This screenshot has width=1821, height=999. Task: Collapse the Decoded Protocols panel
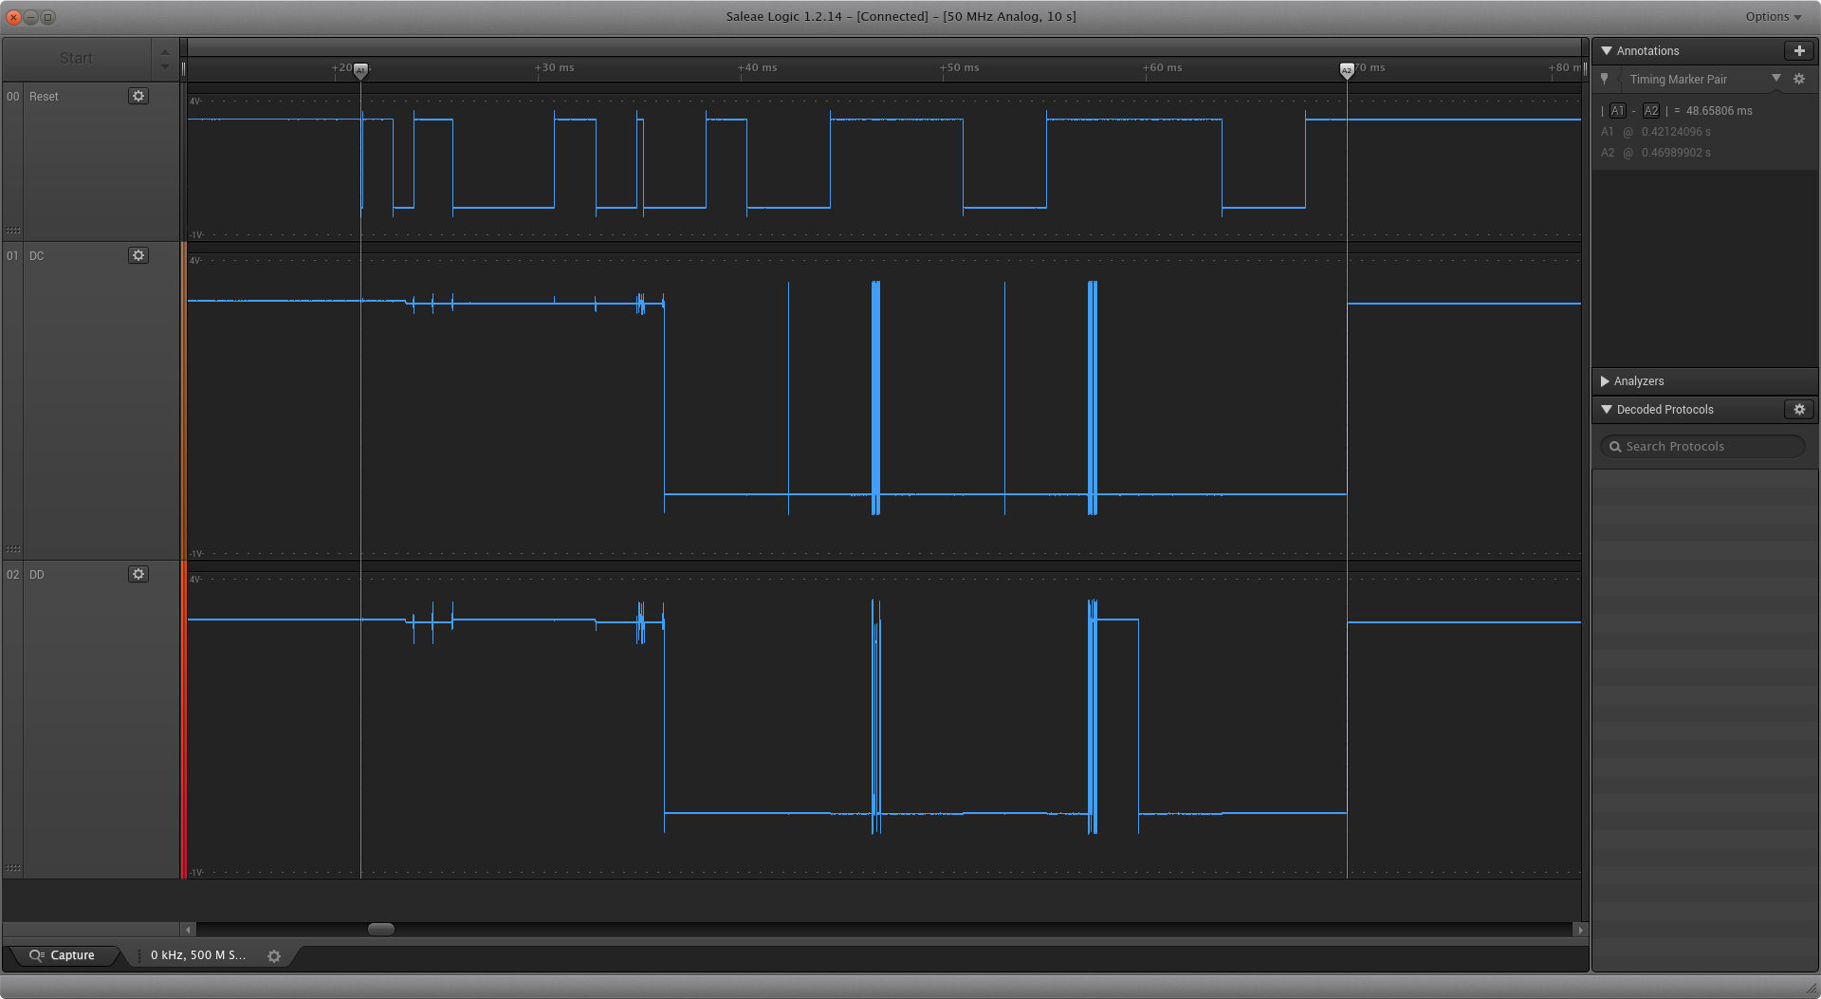coord(1607,409)
